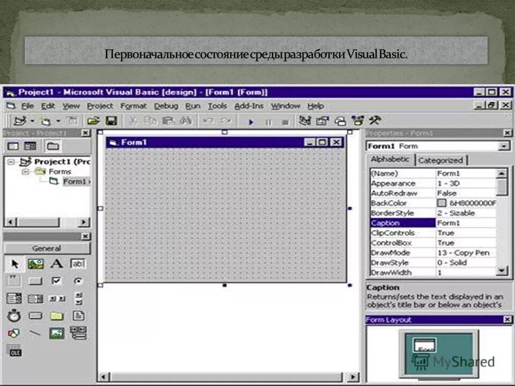Image resolution: width=515 pixels, height=386 pixels.
Task: Start the program with the Run arrow
Action: 251,122
